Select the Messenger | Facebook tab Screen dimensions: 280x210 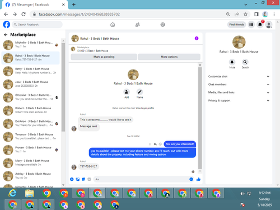(35, 4)
